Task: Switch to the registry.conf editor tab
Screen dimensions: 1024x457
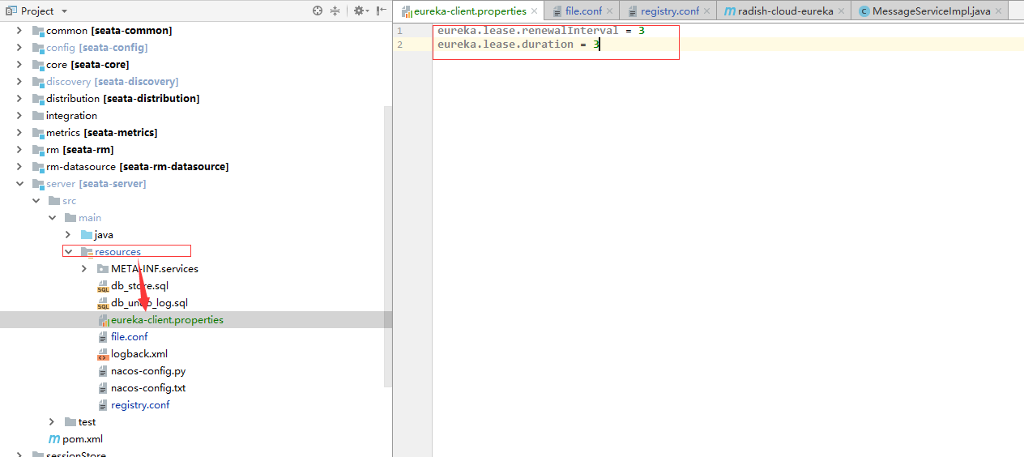Action: pos(669,11)
